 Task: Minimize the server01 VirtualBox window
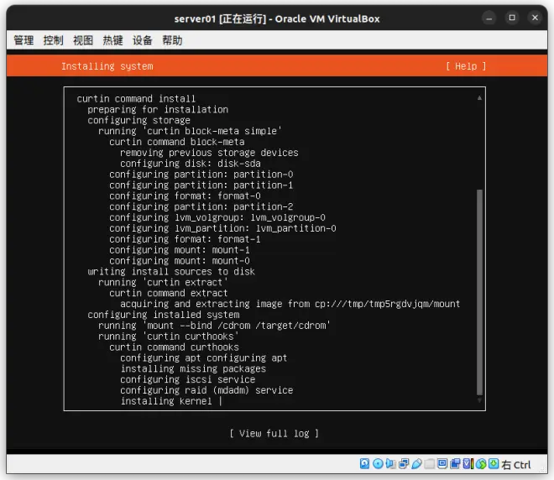pos(489,18)
